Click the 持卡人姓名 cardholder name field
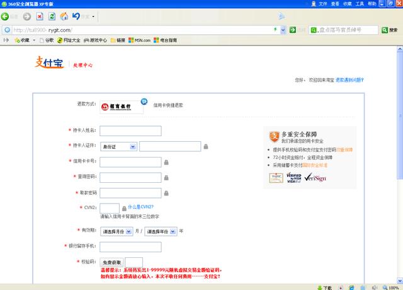Viewport: 403px width, 290px height. (x=130, y=131)
